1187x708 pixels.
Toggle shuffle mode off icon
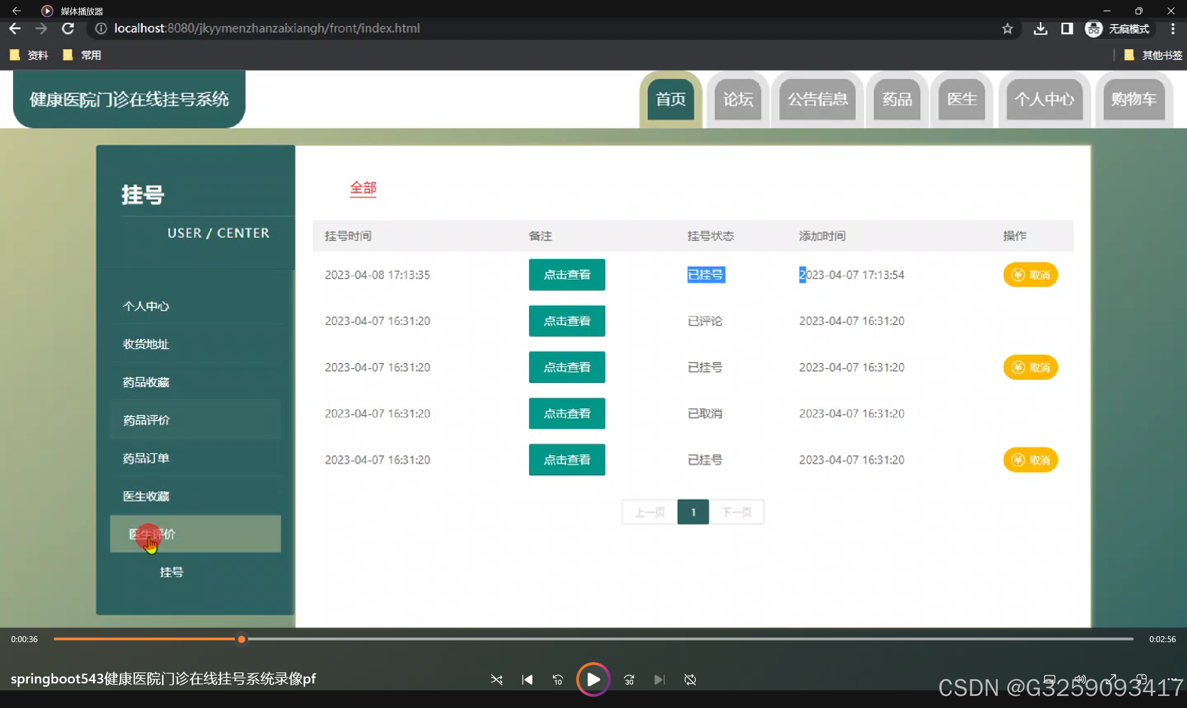click(x=496, y=679)
